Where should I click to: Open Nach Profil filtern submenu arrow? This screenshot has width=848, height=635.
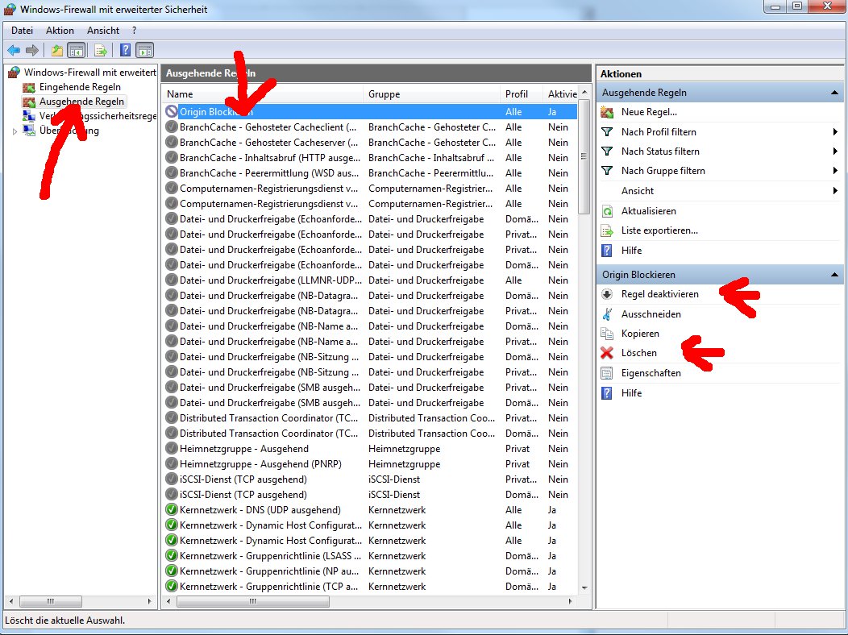click(x=835, y=132)
